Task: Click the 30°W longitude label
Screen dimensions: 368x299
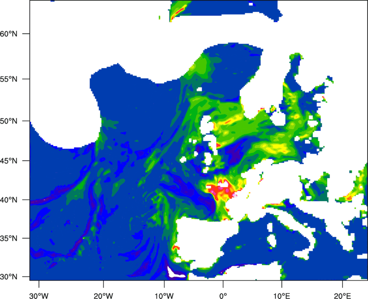Action: 39,296
